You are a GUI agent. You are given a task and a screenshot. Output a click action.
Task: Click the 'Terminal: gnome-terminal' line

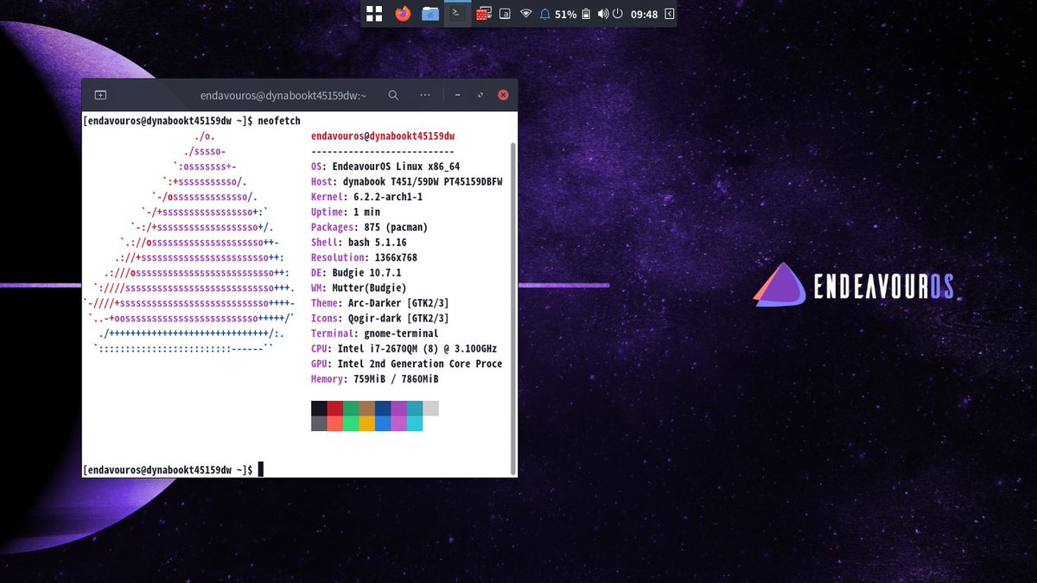point(375,333)
